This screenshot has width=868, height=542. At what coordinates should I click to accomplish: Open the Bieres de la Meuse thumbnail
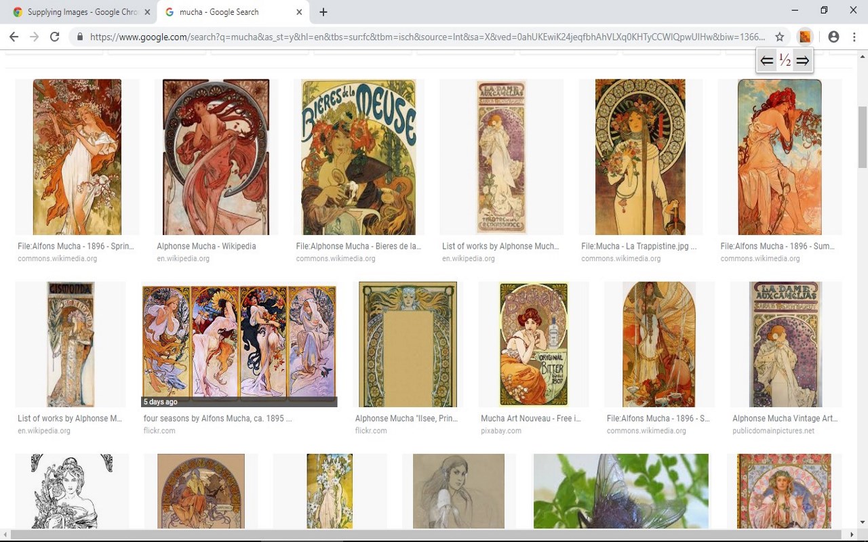pyautogui.click(x=358, y=157)
